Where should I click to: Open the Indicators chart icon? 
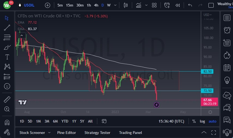pos(139,5)
